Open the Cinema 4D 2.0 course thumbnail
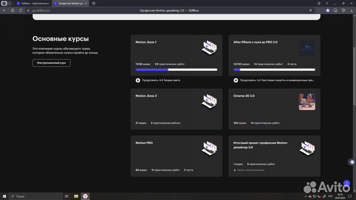 307,102
